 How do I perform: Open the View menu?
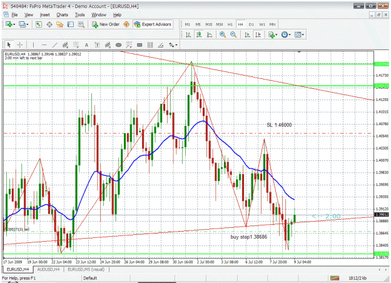[29, 15]
